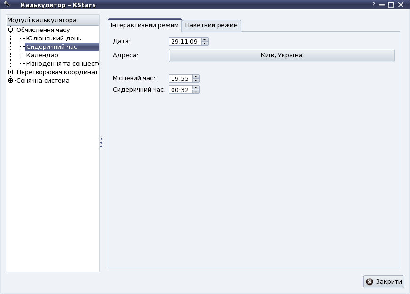Decrease Місцевий час with down arrow

click(196, 81)
